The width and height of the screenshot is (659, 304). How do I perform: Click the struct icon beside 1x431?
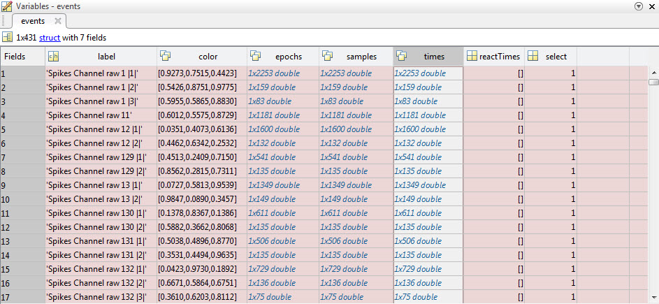pos(7,37)
